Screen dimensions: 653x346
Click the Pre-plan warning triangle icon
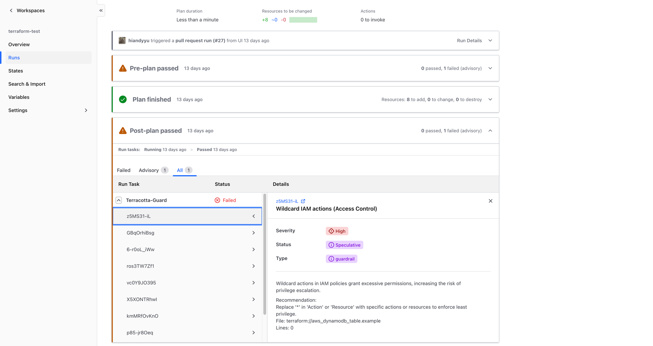123,68
